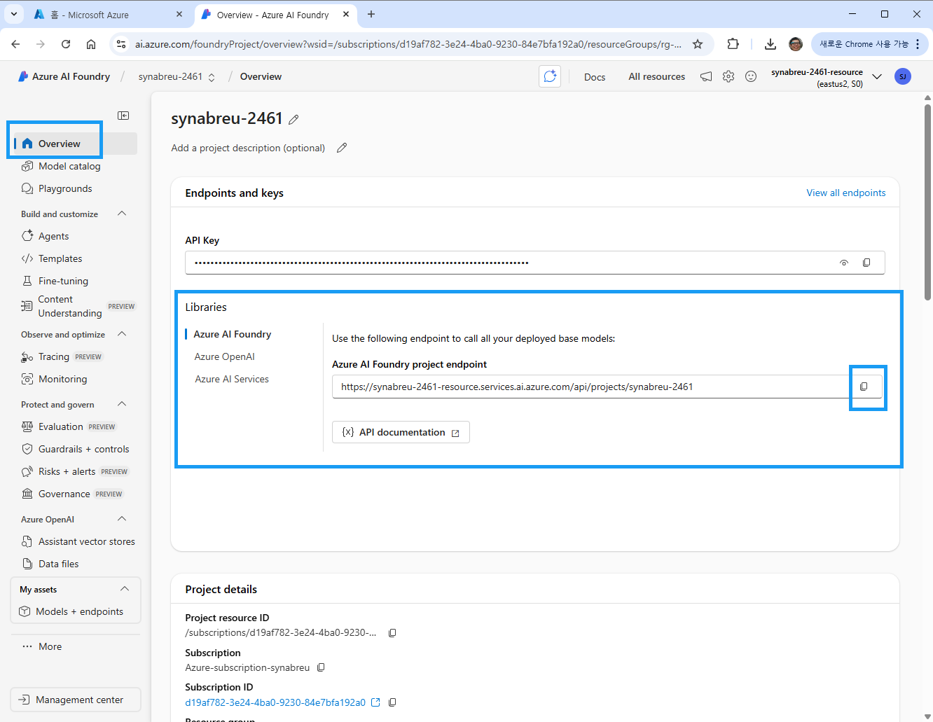The height and width of the screenshot is (722, 933).
Task: Open a new browser tab
Action: click(x=371, y=15)
